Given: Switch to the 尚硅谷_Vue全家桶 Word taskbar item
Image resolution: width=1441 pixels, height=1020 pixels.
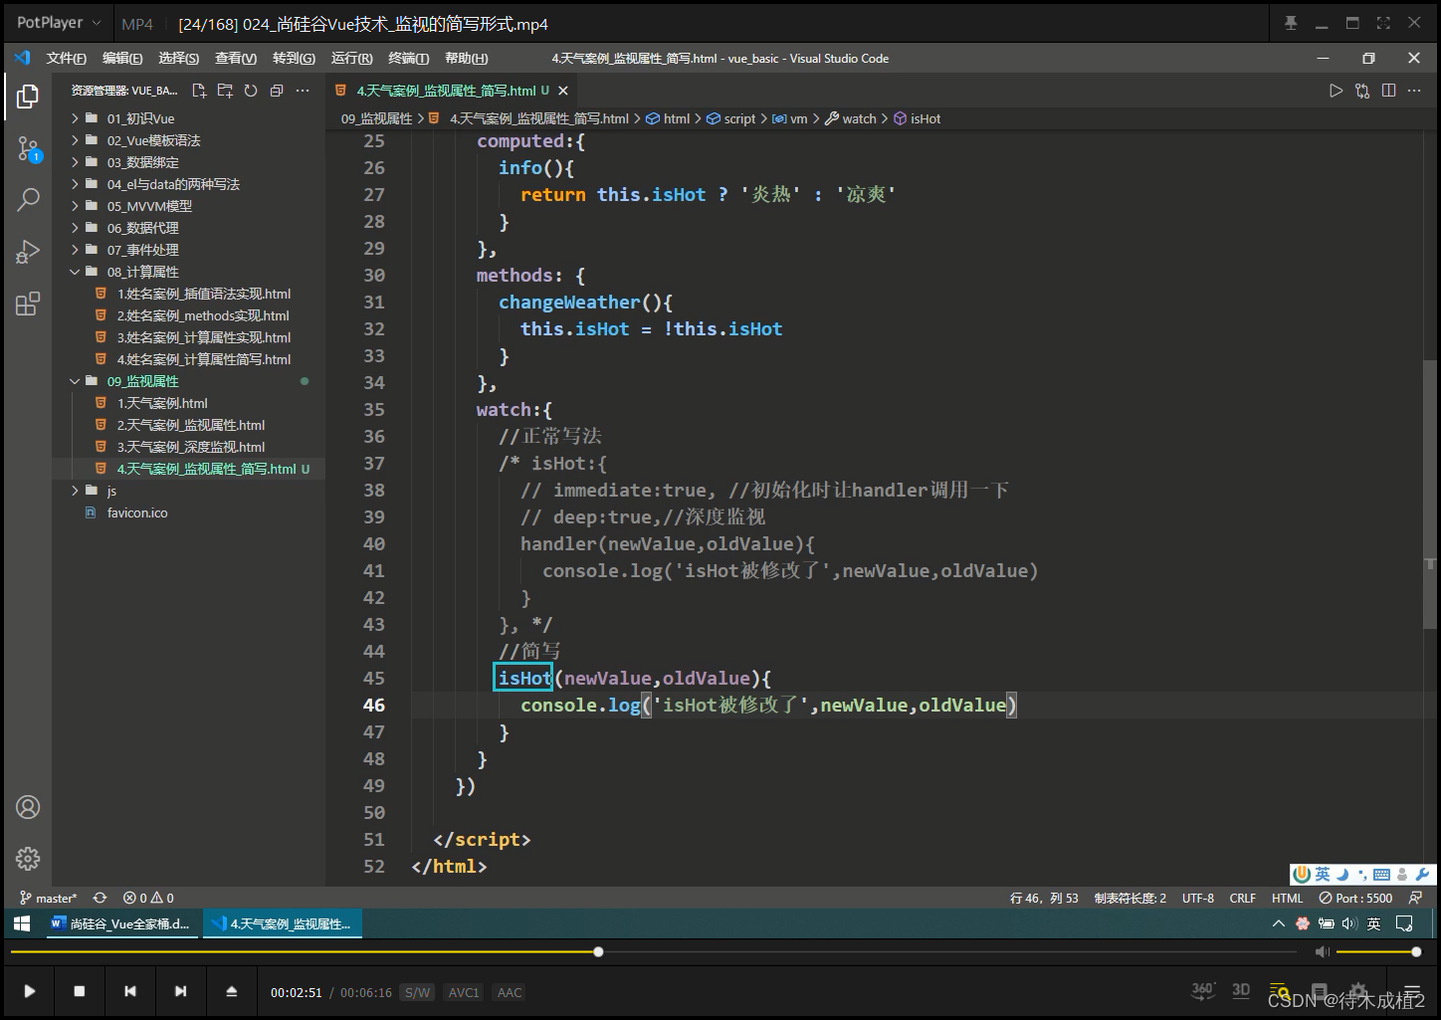Looking at the screenshot, I should tap(122, 923).
